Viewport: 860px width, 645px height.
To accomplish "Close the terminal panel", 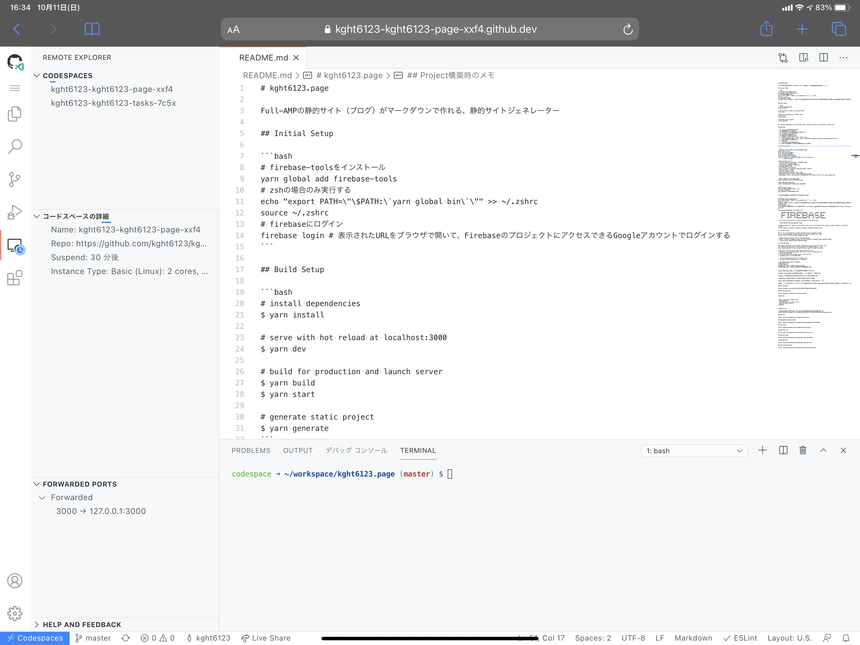I will (843, 450).
